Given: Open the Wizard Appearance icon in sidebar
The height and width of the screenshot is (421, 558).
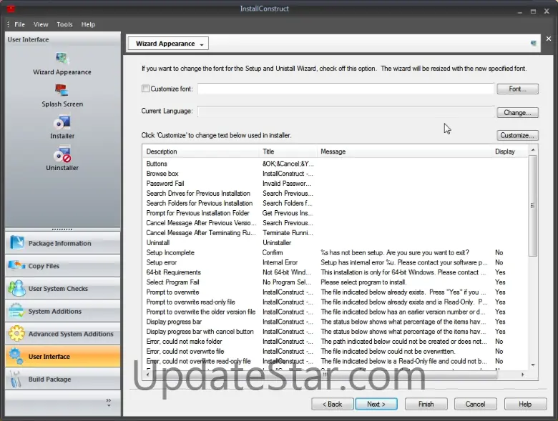Looking at the screenshot, I should pos(62,59).
